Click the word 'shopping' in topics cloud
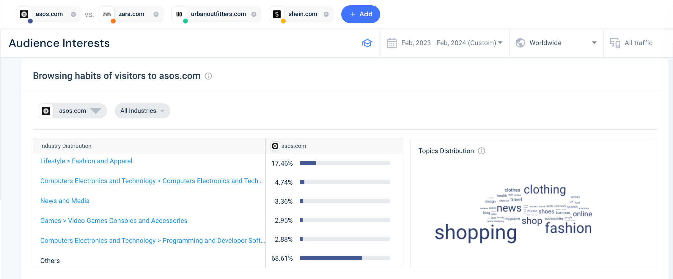Image resolution: width=673 pixels, height=279 pixels. point(476,233)
